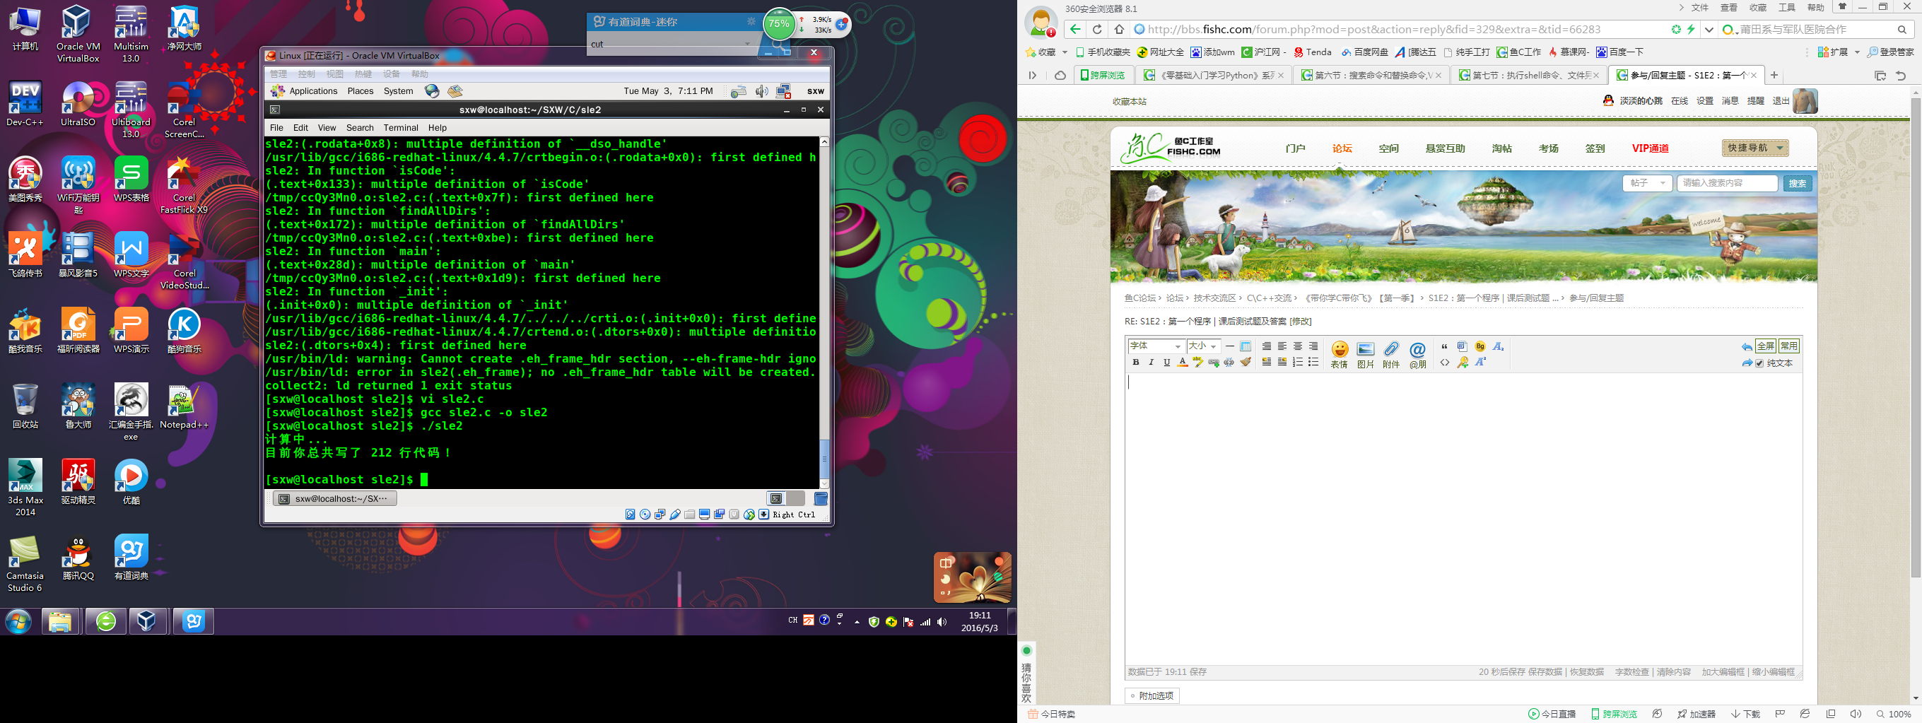The image size is (1922, 723).
Task: Insert a quote block
Action: [1444, 346]
